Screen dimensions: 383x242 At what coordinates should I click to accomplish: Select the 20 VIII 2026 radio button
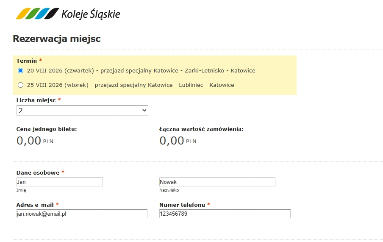click(20, 71)
